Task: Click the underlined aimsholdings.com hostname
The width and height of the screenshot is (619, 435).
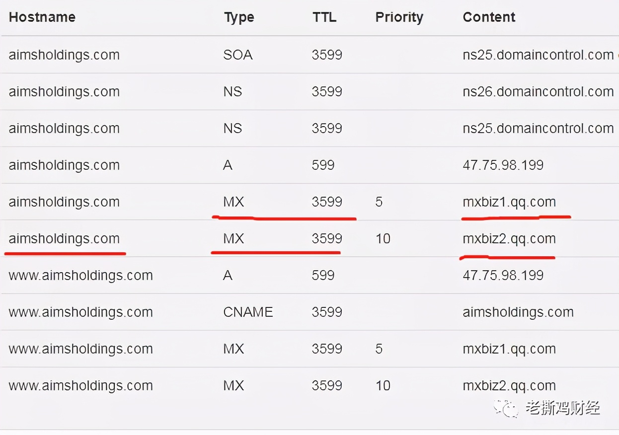Action: pos(64,239)
